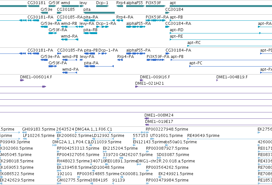Viewport: 272px width, 185px height.
Task: Click the EK215204.5prime EST
Action: [105, 152]
